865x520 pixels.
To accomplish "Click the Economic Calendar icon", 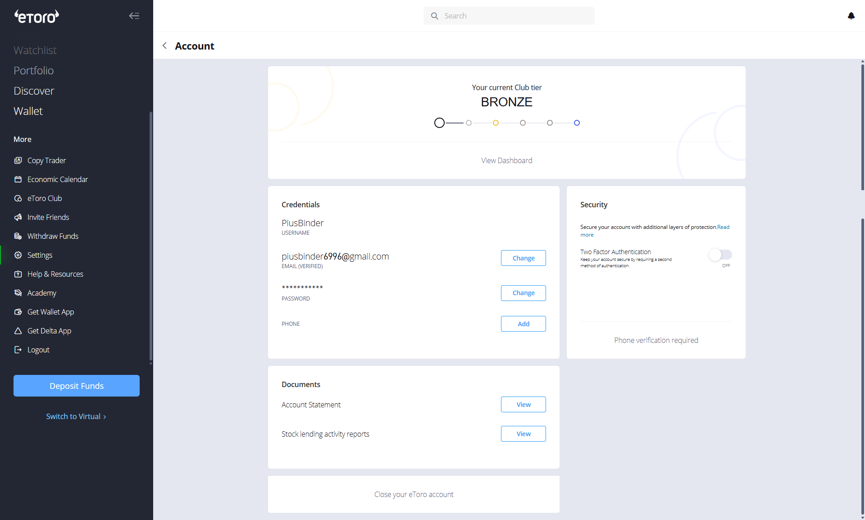I will coord(18,179).
